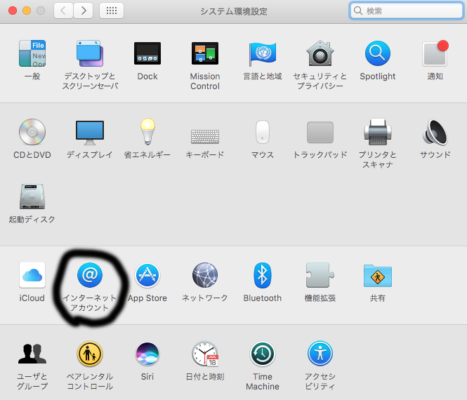Open Users & Groups (ユーザとグループ) pane

point(32,354)
